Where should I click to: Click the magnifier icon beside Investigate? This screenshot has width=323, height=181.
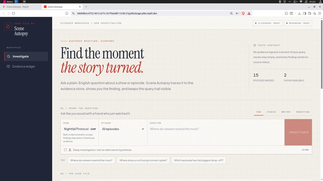pyautogui.click(x=9, y=56)
